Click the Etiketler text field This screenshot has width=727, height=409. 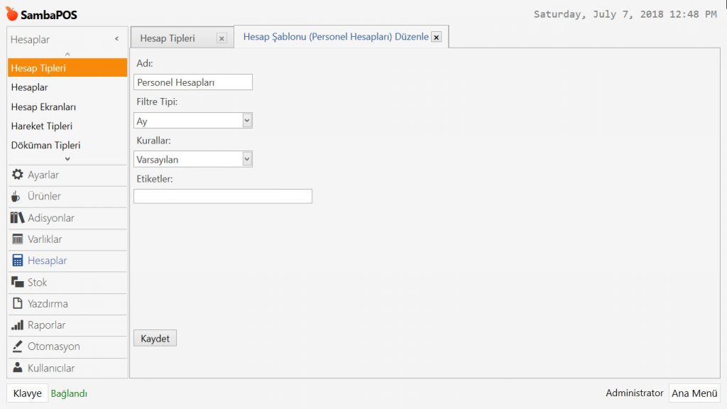click(222, 196)
